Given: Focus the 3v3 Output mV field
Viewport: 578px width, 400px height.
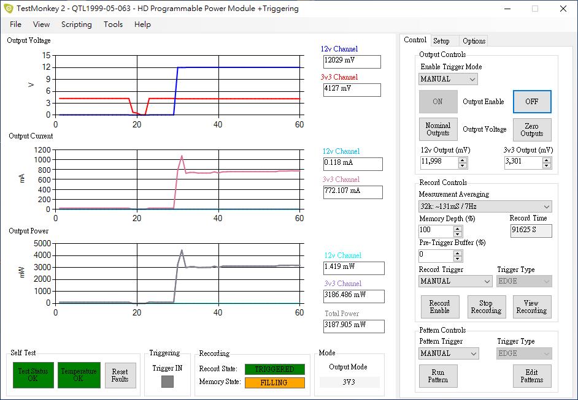Looking at the screenshot, I should [523, 162].
